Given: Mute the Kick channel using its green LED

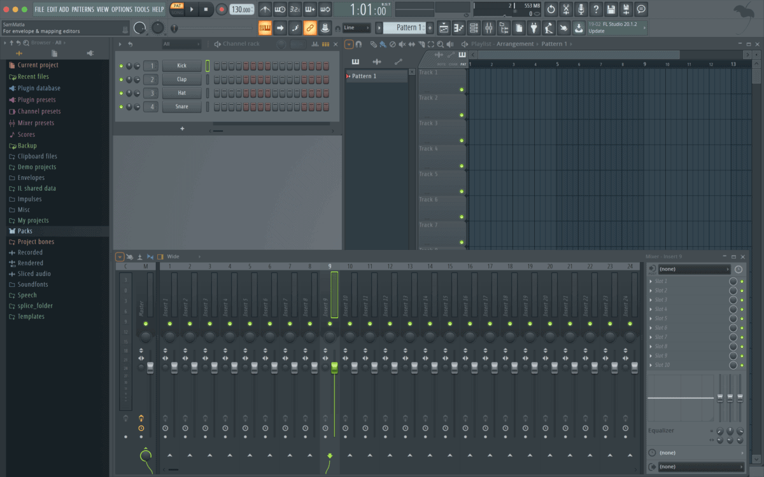Looking at the screenshot, I should pos(121,66).
